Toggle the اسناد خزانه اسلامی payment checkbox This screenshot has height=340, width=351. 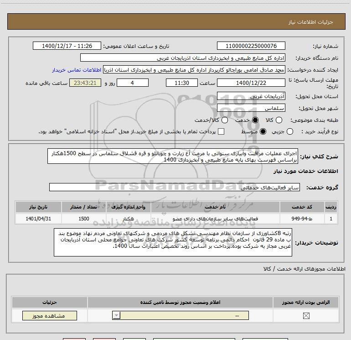pyautogui.click(x=221, y=131)
